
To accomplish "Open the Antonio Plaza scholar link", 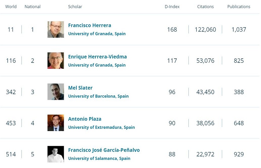I will click(x=85, y=119).
